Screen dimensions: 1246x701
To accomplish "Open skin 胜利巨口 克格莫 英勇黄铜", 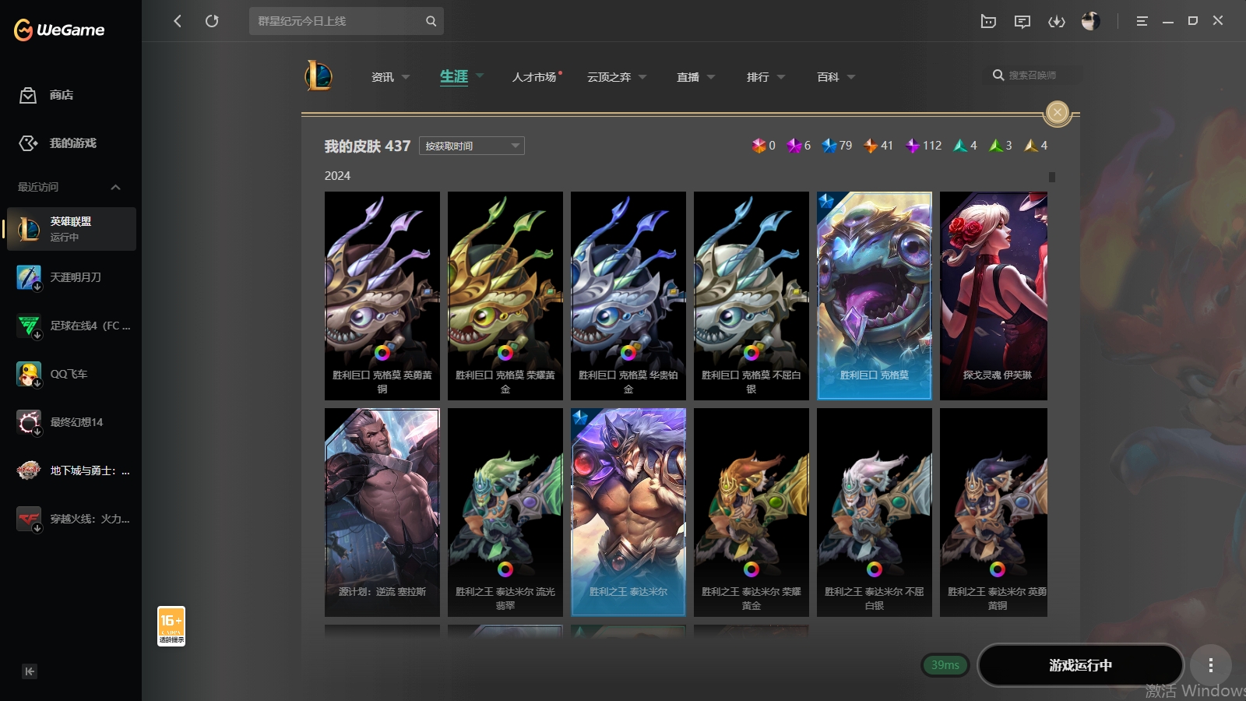I will pyautogui.click(x=382, y=296).
